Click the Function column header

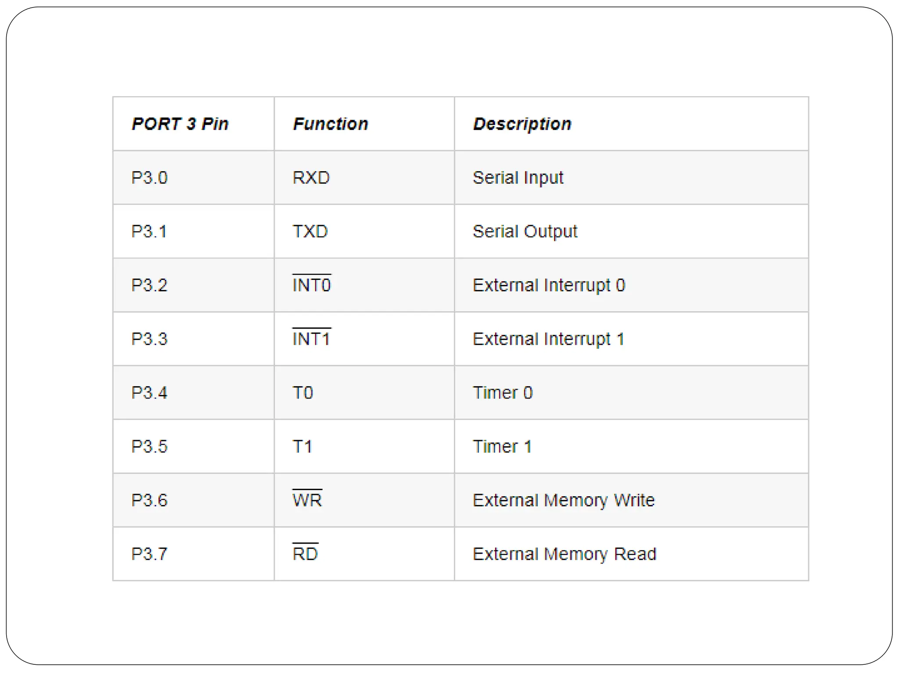click(331, 124)
